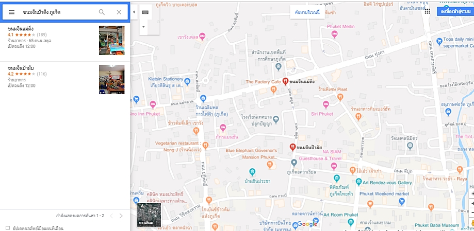Click the Phuket Merlin hotel marker
Screen dimensions: 474x231
click(x=334, y=34)
